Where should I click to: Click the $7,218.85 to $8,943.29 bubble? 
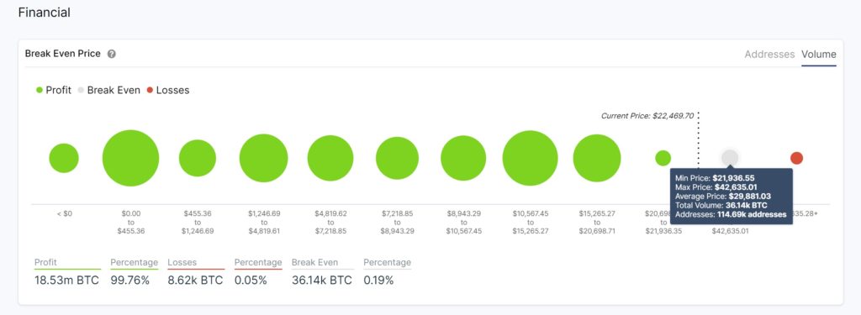coord(397,158)
